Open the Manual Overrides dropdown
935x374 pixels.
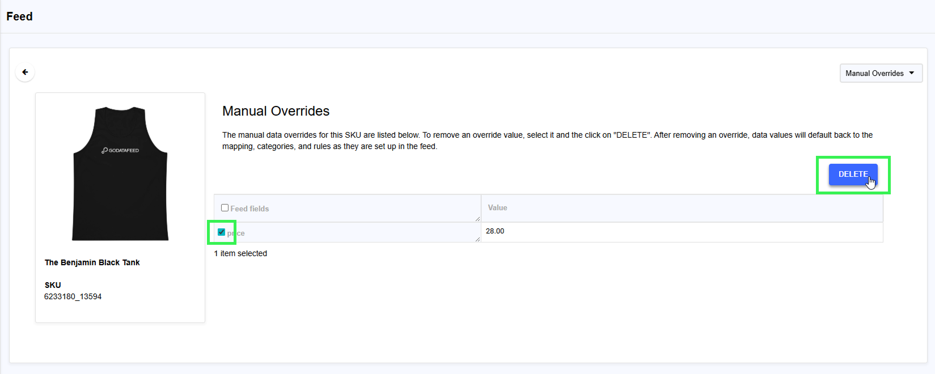(874, 73)
